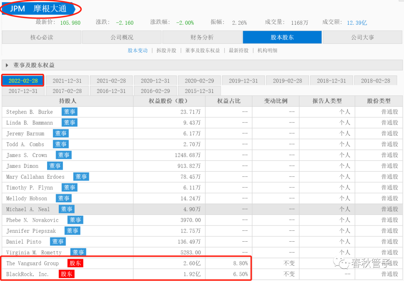
Task: Open the 拆股并股 link
Action: 166,51
